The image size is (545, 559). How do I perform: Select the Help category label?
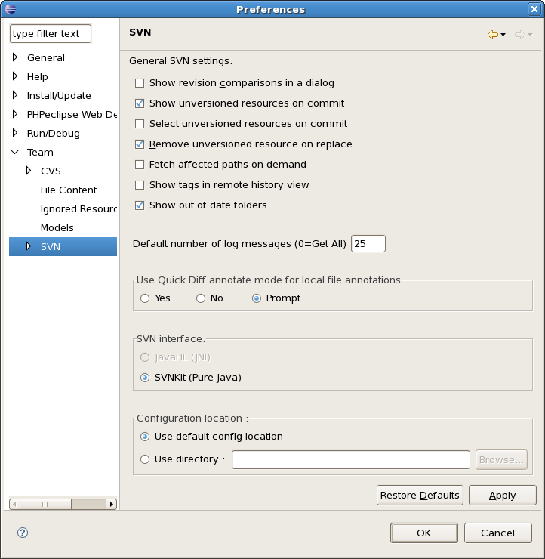(38, 76)
